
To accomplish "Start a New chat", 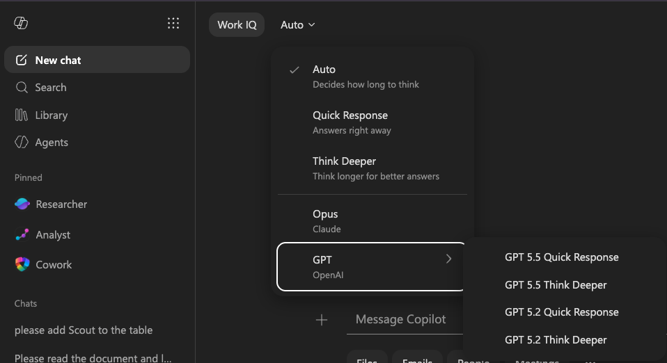I will click(x=97, y=60).
